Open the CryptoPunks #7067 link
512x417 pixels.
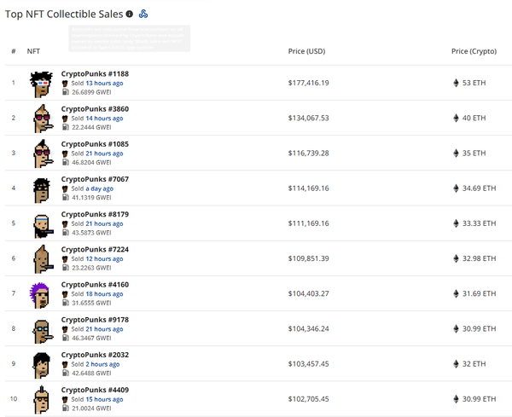pos(95,180)
